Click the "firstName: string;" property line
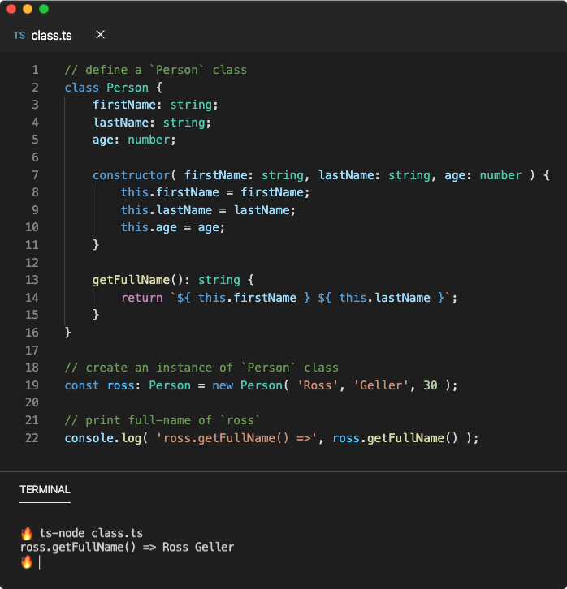Viewport: 567px width, 589px height. click(x=155, y=105)
